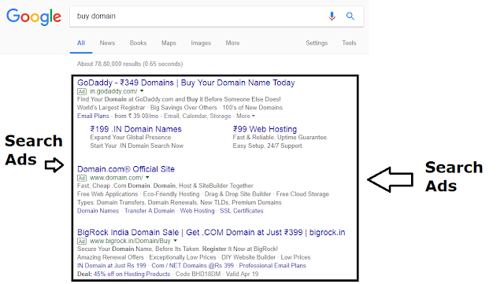The height and width of the screenshot is (284, 504).
Task: Click the in.godaddy.com/ display URL
Action: click(113, 91)
